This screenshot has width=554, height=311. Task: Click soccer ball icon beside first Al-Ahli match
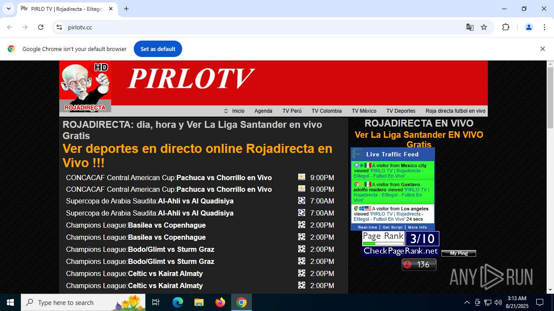tap(302, 200)
